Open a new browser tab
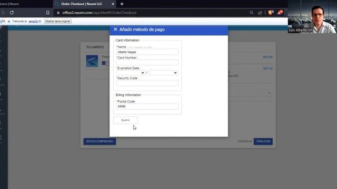This screenshot has width=337, height=189. tap(122, 4)
